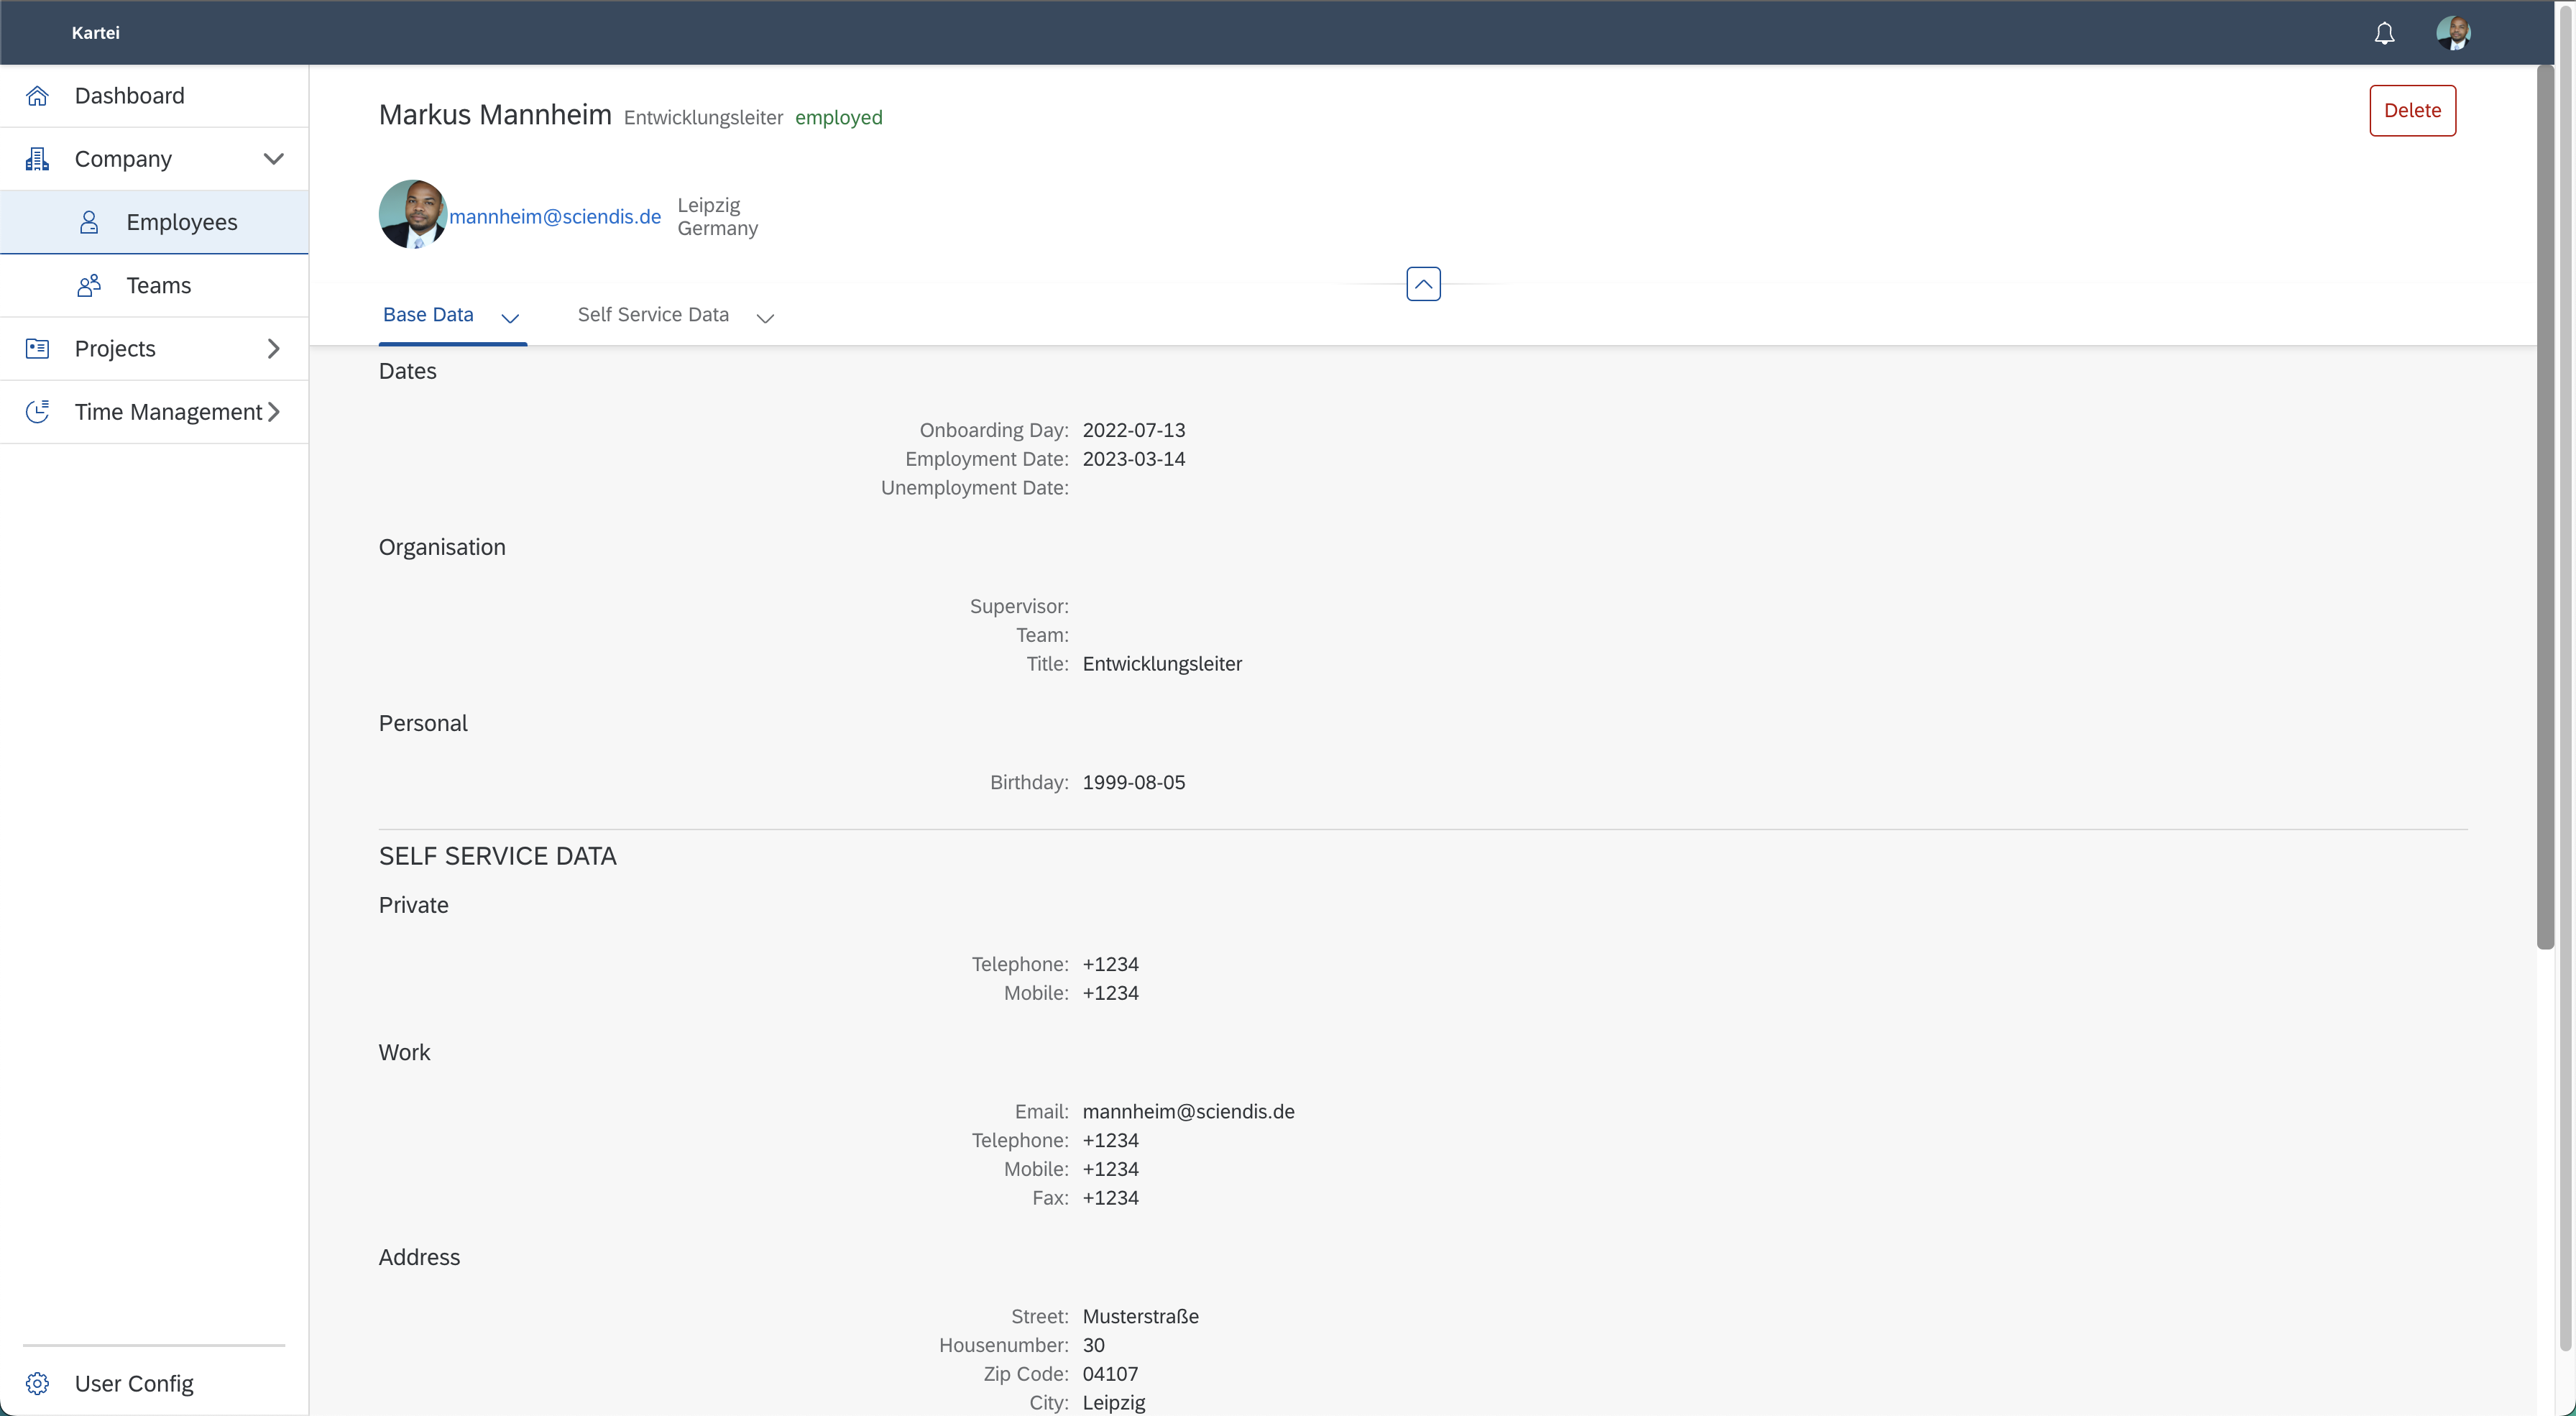Click the vertical page scrollbar
This screenshot has width=2576, height=1416.
[x=2546, y=507]
